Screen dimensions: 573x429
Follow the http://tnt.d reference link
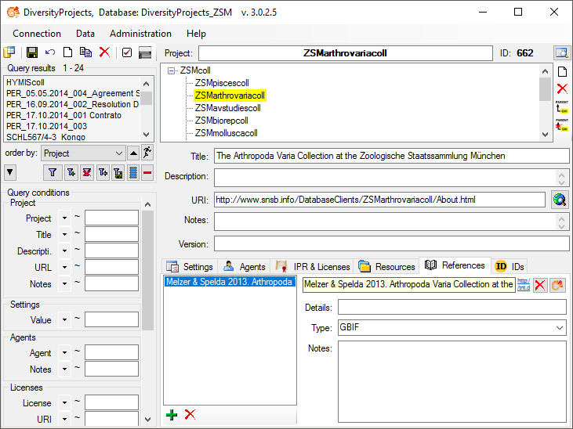click(x=524, y=284)
